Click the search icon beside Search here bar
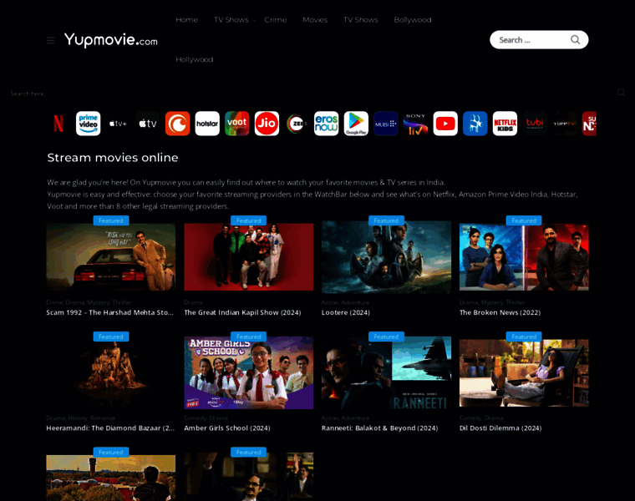The height and width of the screenshot is (501, 635). coord(622,93)
